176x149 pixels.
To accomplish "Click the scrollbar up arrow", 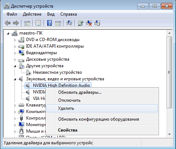I will point(169,33).
